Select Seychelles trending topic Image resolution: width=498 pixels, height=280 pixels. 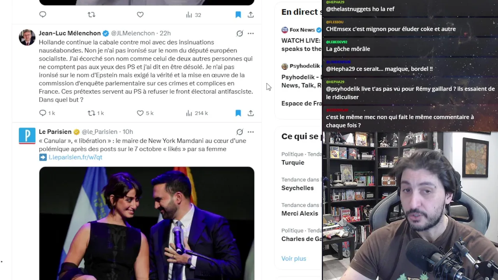(x=298, y=188)
